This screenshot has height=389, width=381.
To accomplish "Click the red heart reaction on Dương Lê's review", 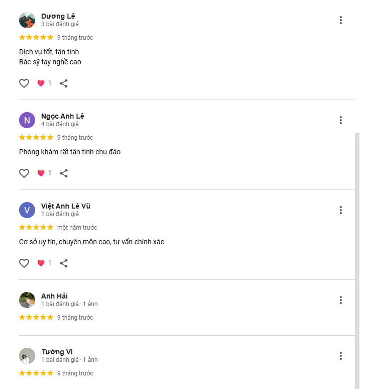I will 41,83.
